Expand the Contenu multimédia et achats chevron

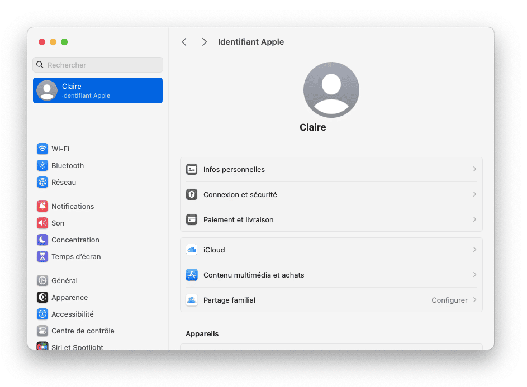tap(474, 274)
